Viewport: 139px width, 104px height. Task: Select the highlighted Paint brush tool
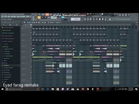[x=30, y=23]
